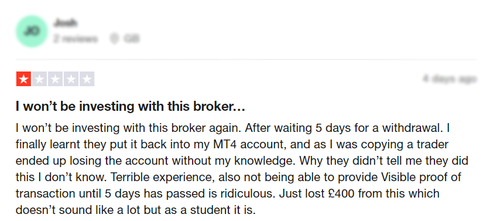Open the review title "I won't be investing with this broker…"
This screenshot has width=493, height=221.
click(x=131, y=107)
